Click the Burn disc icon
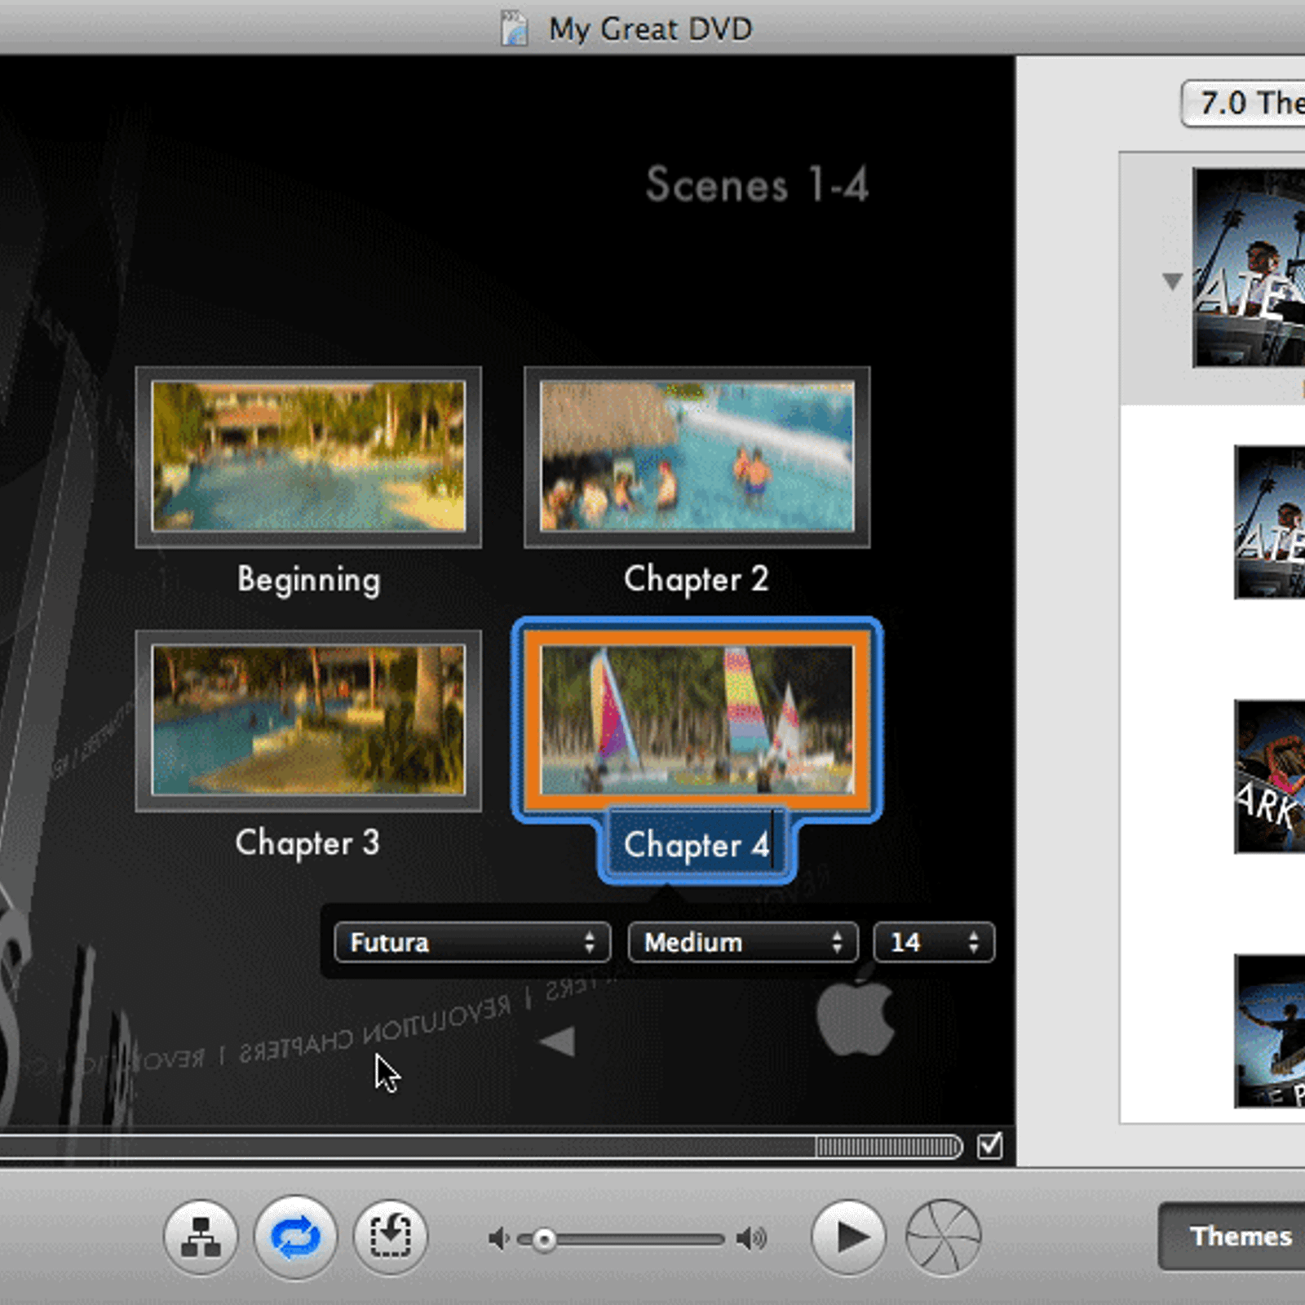Viewport: 1305px width, 1305px height. (943, 1236)
